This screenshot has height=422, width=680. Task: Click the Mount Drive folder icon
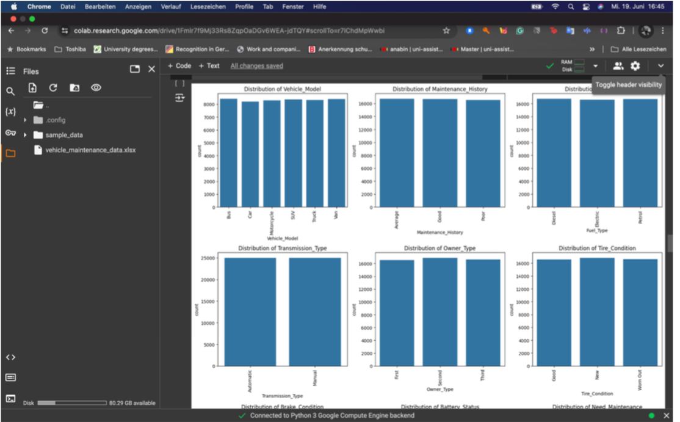74,88
